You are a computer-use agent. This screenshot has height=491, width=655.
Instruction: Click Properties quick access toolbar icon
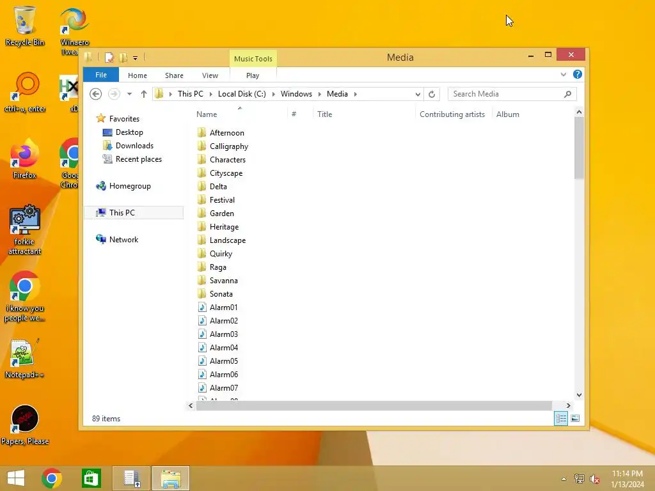[109, 58]
